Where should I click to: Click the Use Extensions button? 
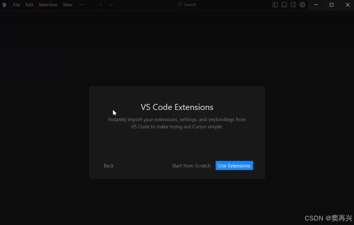pyautogui.click(x=235, y=166)
